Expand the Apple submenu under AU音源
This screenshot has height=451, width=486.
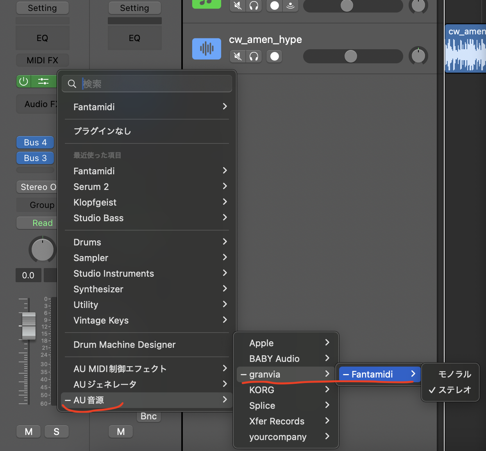click(261, 343)
